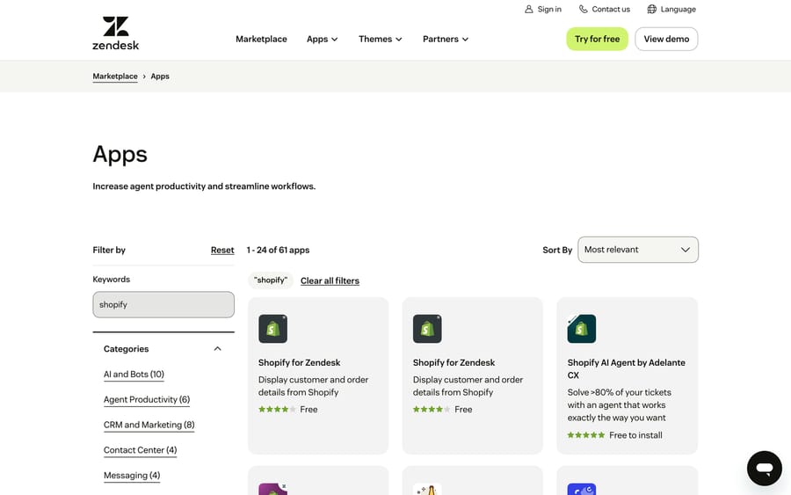Viewport: 791px width, 495px height.
Task: Go to Marketplace in top navigation
Action: 261,39
